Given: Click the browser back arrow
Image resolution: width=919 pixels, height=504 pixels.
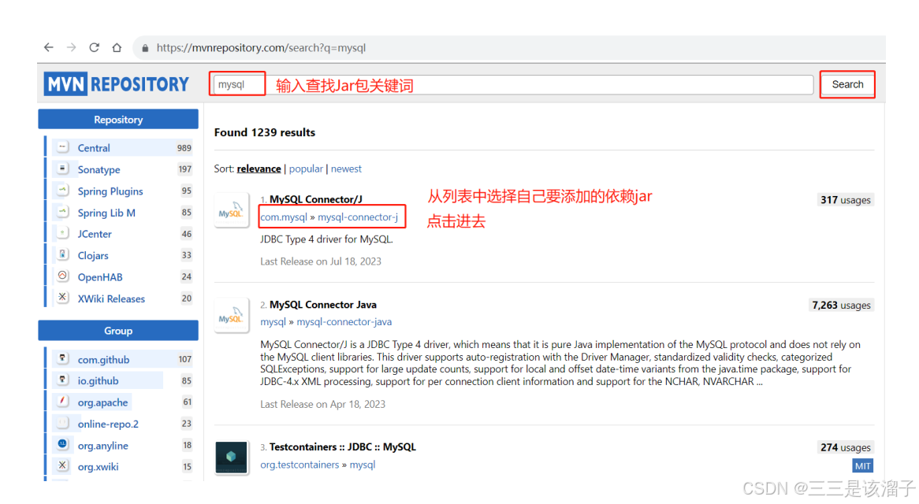Looking at the screenshot, I should pyautogui.click(x=49, y=47).
